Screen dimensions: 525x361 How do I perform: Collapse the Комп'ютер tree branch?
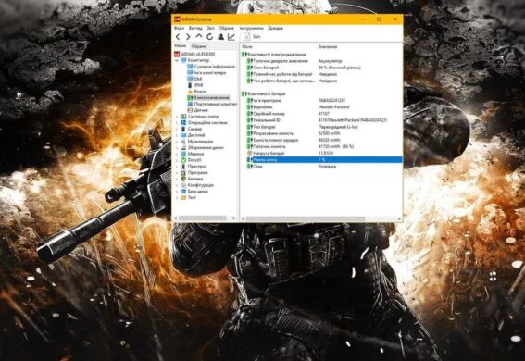tap(177, 60)
